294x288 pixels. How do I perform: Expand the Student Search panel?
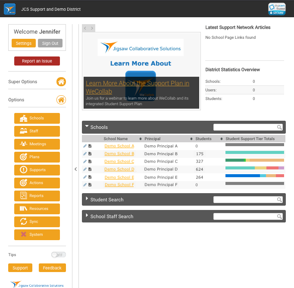[87, 199]
